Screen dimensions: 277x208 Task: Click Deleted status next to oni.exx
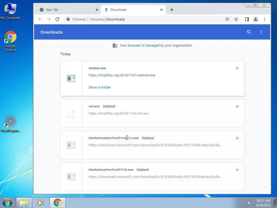point(109,106)
